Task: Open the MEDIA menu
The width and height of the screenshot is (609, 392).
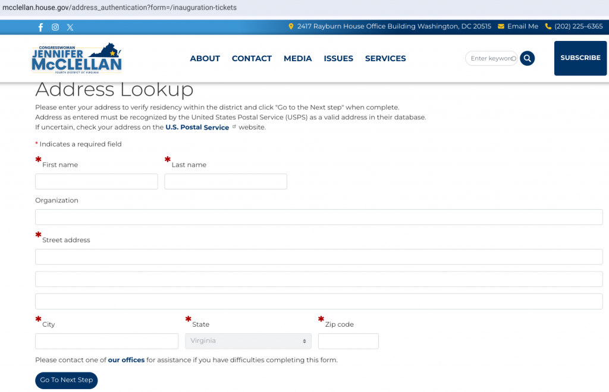Action: (x=297, y=58)
